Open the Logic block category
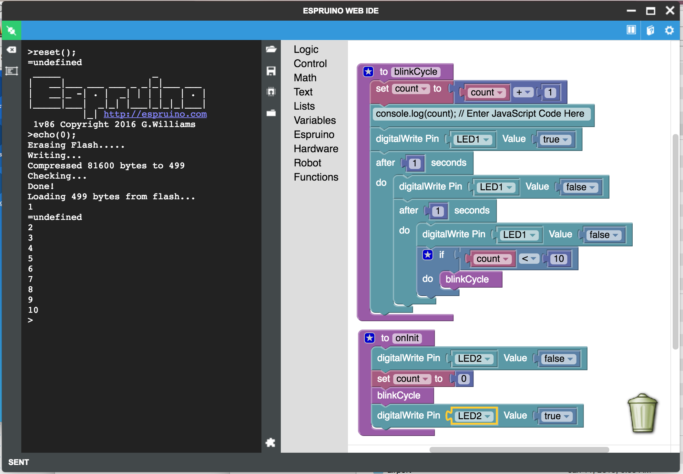The width and height of the screenshot is (683, 474). (306, 49)
